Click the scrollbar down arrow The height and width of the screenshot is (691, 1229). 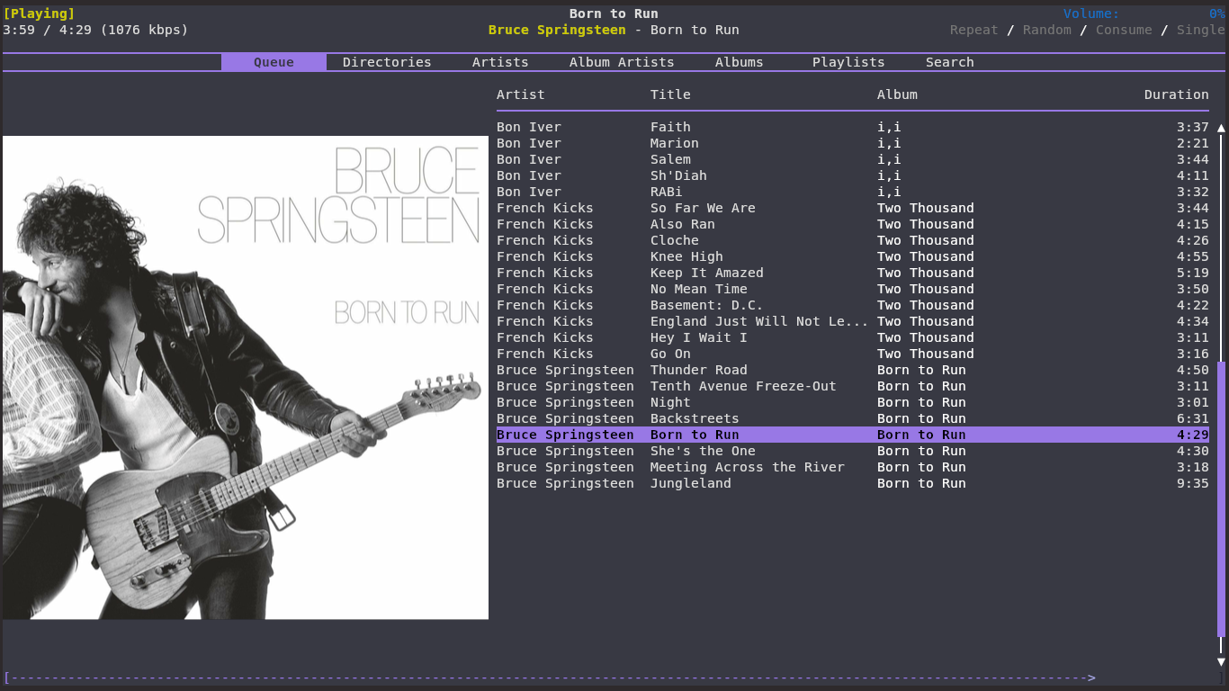tap(1221, 662)
